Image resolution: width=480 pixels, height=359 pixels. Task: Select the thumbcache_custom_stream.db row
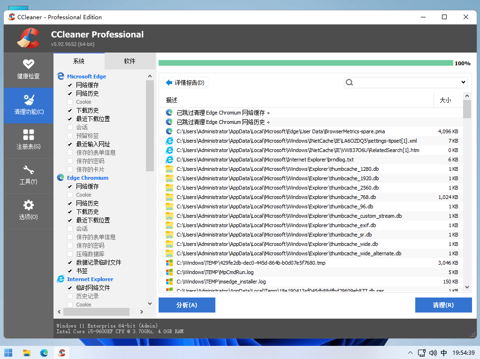click(x=311, y=216)
